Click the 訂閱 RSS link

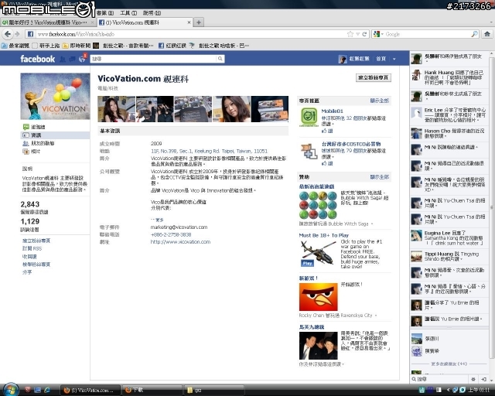point(32,248)
